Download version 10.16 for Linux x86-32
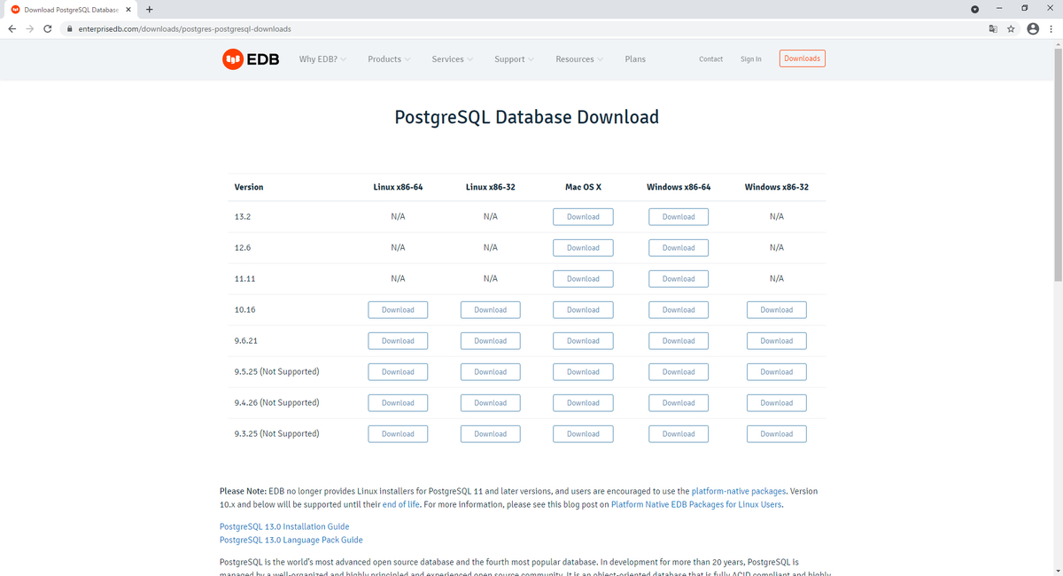Viewport: 1063px width, 576px height. point(490,310)
